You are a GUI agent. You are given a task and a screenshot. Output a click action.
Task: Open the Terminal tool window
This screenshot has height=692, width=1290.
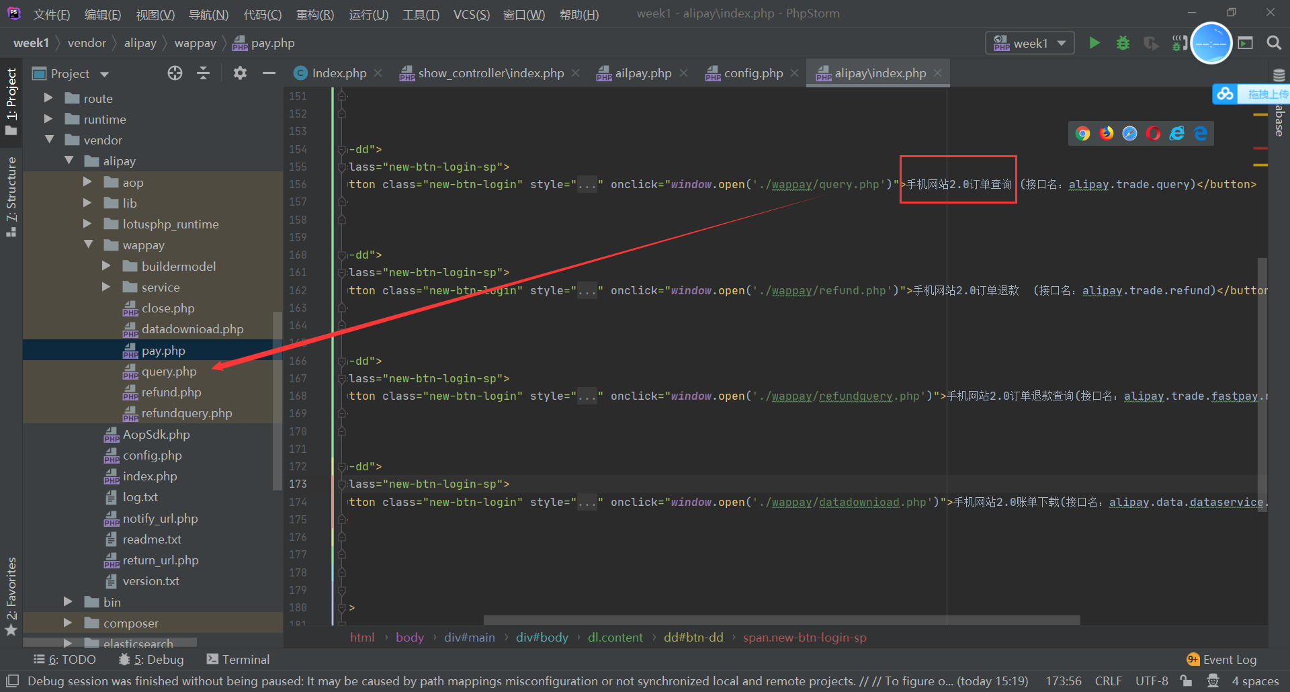click(x=238, y=660)
